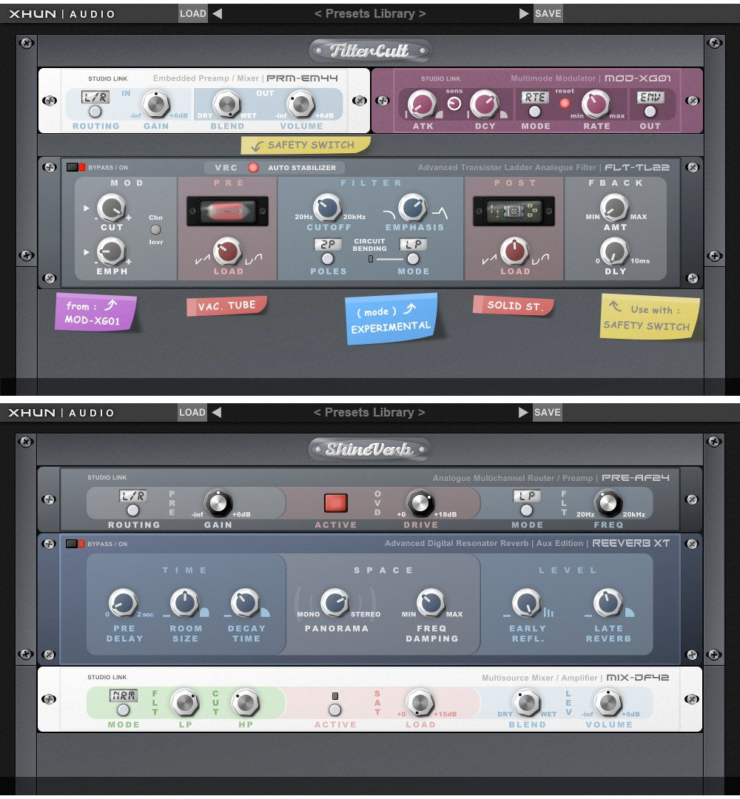Click the sens mini knob on modulator
This screenshot has height=799, width=740.
(454, 104)
